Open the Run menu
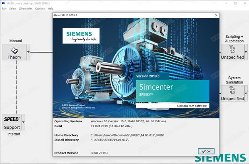 tap(4, 9)
